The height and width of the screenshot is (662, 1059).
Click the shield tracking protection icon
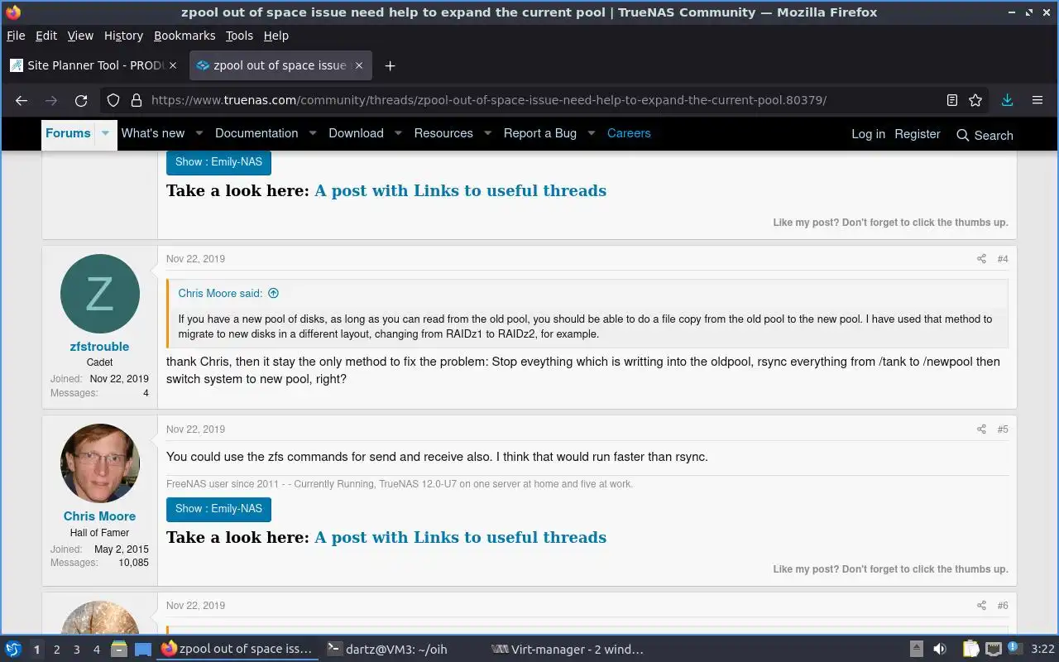click(114, 100)
